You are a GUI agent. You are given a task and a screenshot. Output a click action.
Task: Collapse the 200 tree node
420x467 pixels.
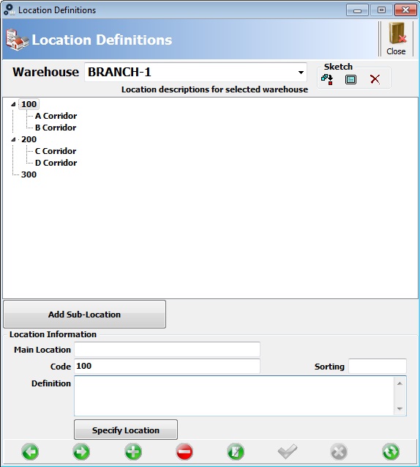coord(13,139)
